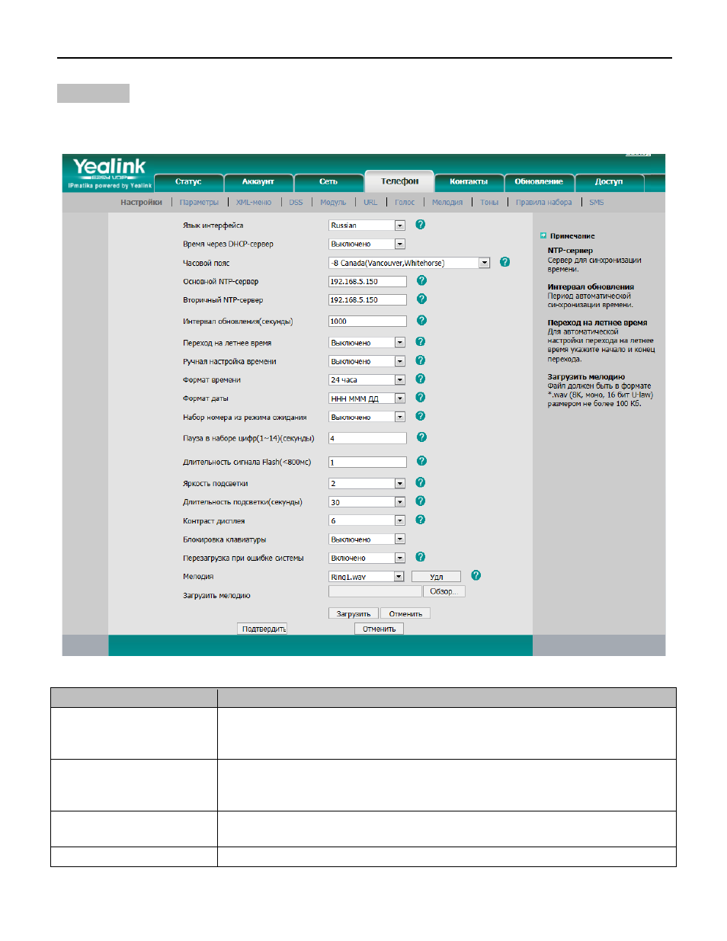Open the Тоны submenu

489,203
